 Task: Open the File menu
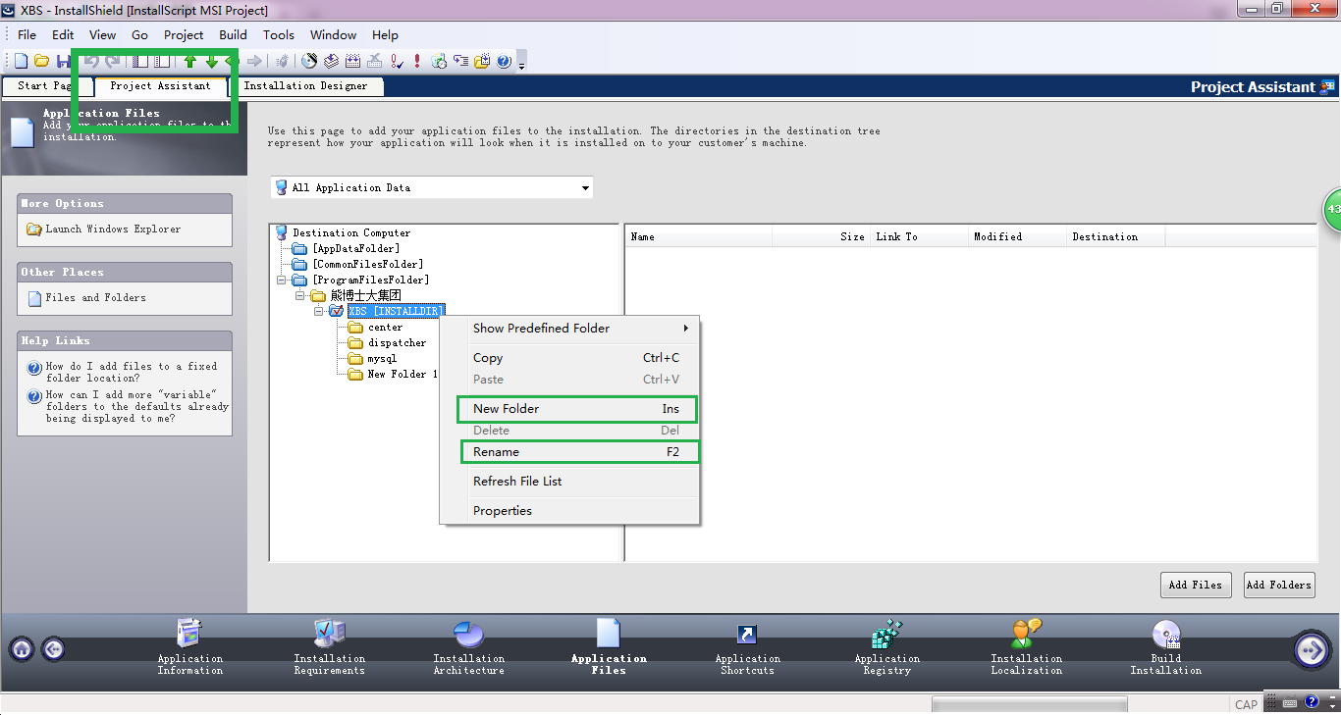[x=27, y=34]
